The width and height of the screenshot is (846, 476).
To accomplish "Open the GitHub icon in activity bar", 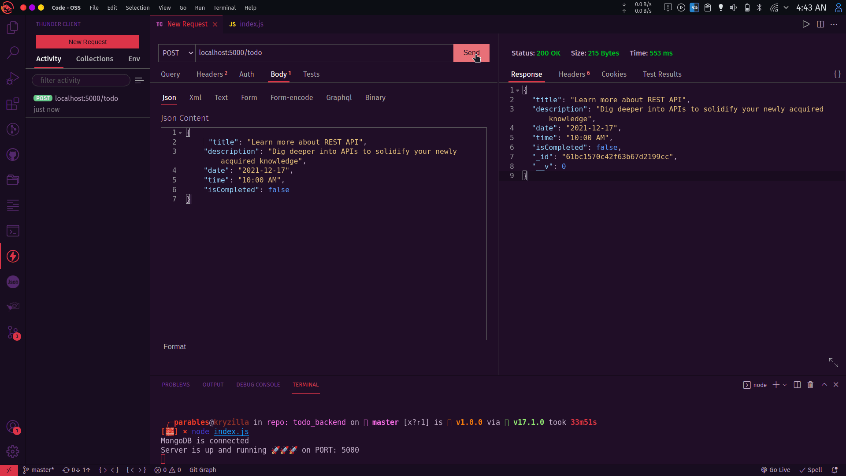I will tap(13, 155).
